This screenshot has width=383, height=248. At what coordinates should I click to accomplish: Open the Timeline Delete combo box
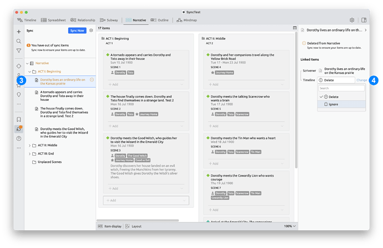[336, 80]
